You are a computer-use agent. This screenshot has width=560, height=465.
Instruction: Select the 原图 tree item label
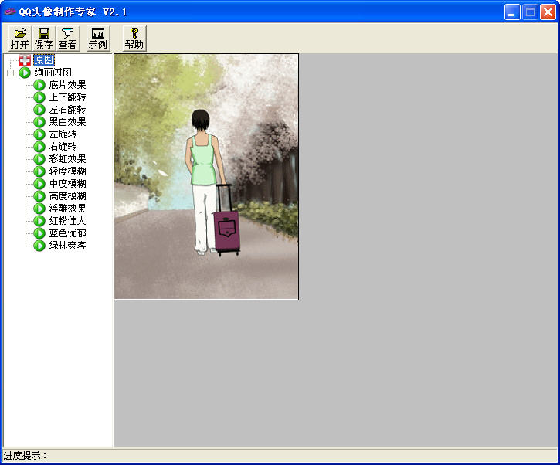(44, 60)
